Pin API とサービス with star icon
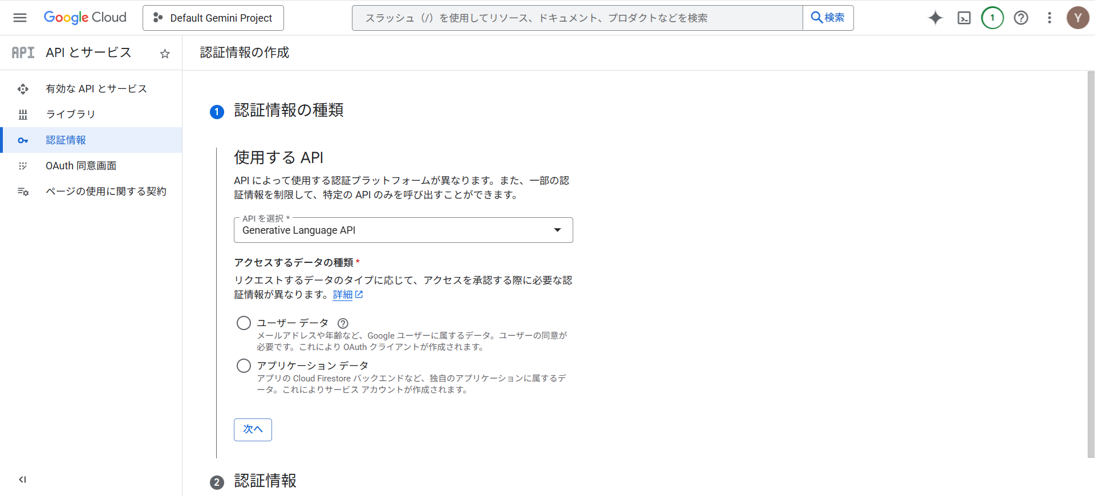This screenshot has height=496, width=1095. [x=165, y=54]
